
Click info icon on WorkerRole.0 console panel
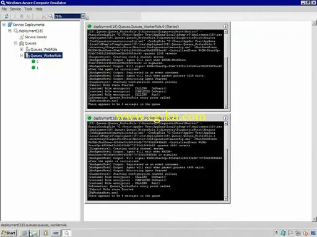tap(225, 26)
